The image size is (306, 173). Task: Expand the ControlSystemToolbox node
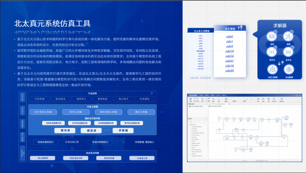191,133
